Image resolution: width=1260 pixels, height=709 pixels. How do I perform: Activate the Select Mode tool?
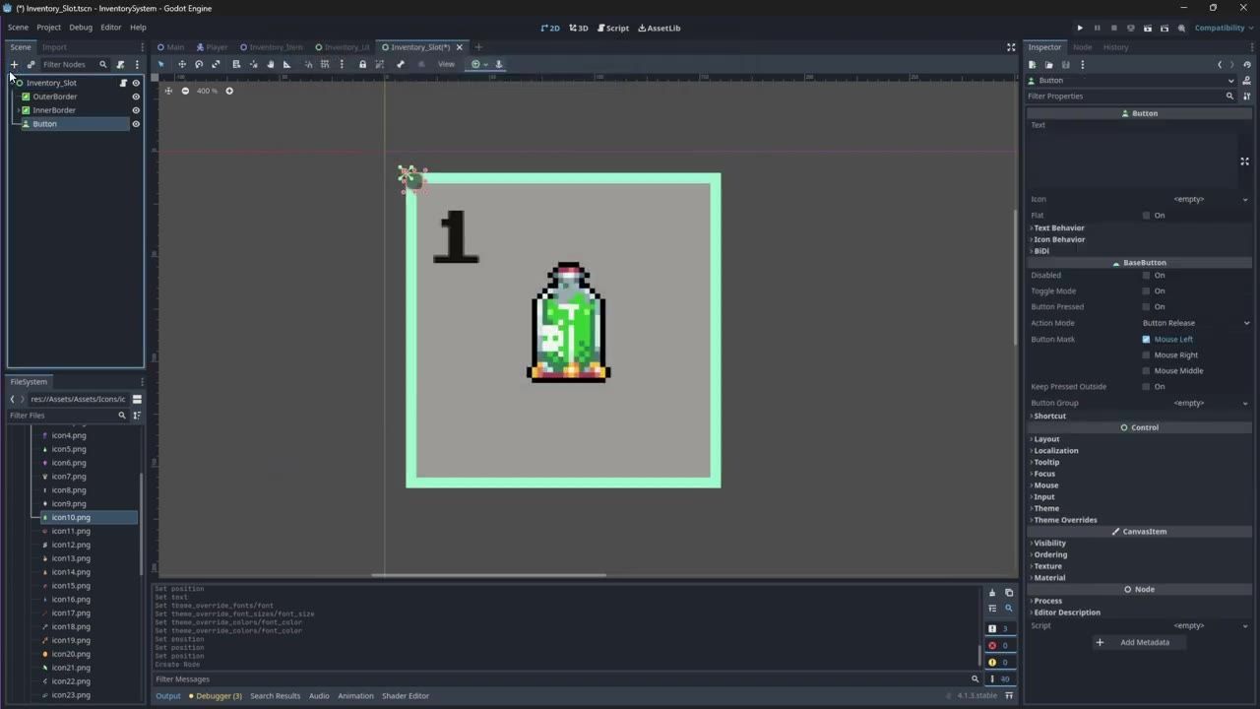pos(161,64)
